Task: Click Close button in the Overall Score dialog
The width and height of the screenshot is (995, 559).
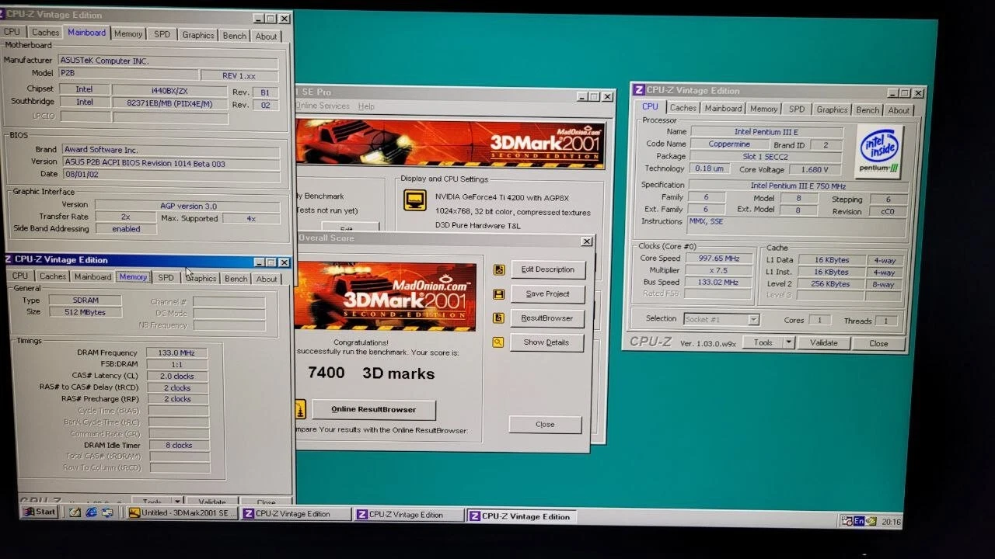Action: (x=545, y=425)
